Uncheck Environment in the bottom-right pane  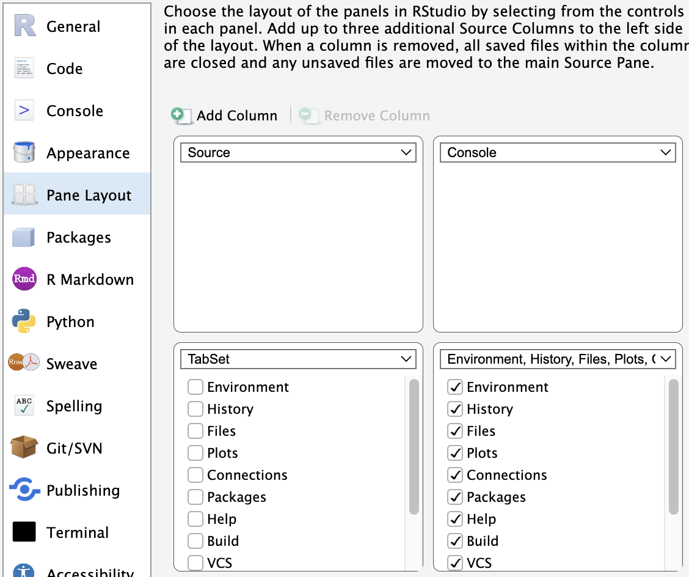point(455,387)
